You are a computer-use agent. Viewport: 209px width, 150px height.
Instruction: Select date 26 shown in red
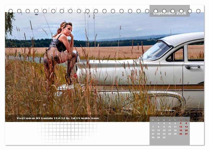[181, 134]
